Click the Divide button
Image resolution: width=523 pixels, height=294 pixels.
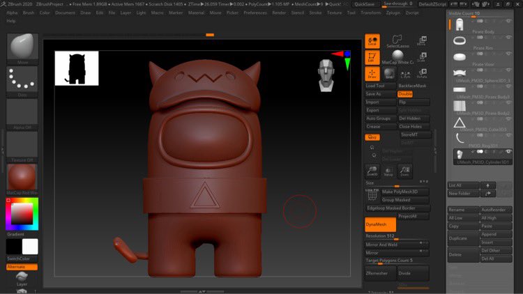pos(413,273)
